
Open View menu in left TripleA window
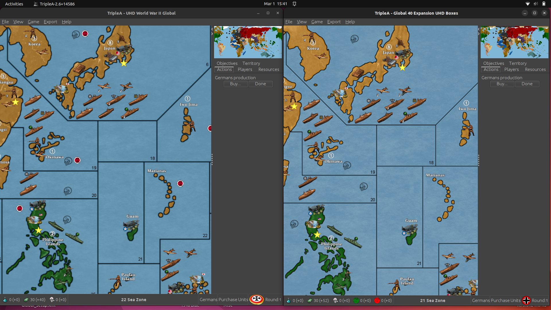[x=18, y=22]
